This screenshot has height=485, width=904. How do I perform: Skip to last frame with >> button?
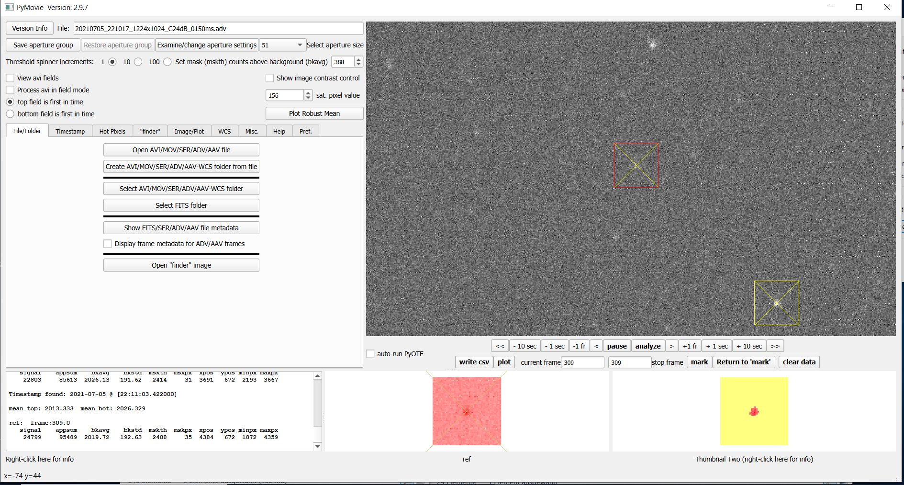pos(775,346)
